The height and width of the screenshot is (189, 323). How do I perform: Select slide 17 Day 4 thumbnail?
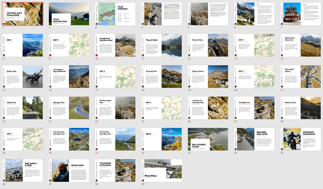[x=115, y=77]
